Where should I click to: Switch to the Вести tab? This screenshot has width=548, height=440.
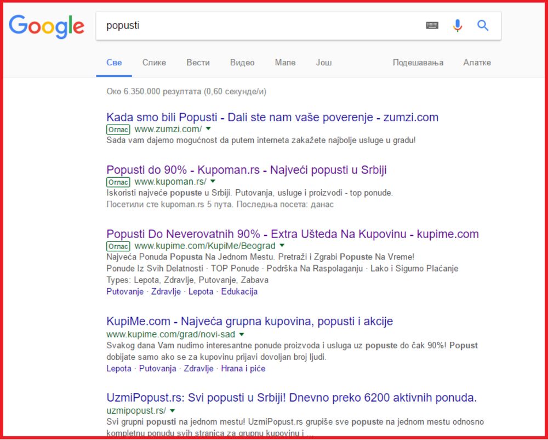pos(198,63)
